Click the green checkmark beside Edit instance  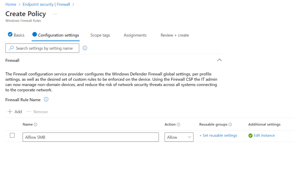click(250, 136)
